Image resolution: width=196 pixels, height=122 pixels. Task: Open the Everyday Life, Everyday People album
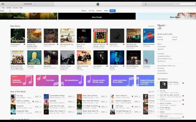click(x=34, y=36)
